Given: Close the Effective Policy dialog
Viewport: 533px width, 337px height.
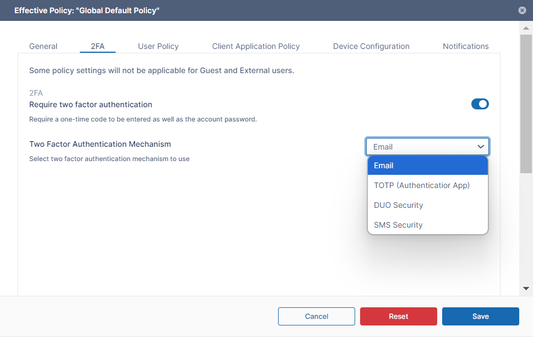Looking at the screenshot, I should tap(522, 10).
